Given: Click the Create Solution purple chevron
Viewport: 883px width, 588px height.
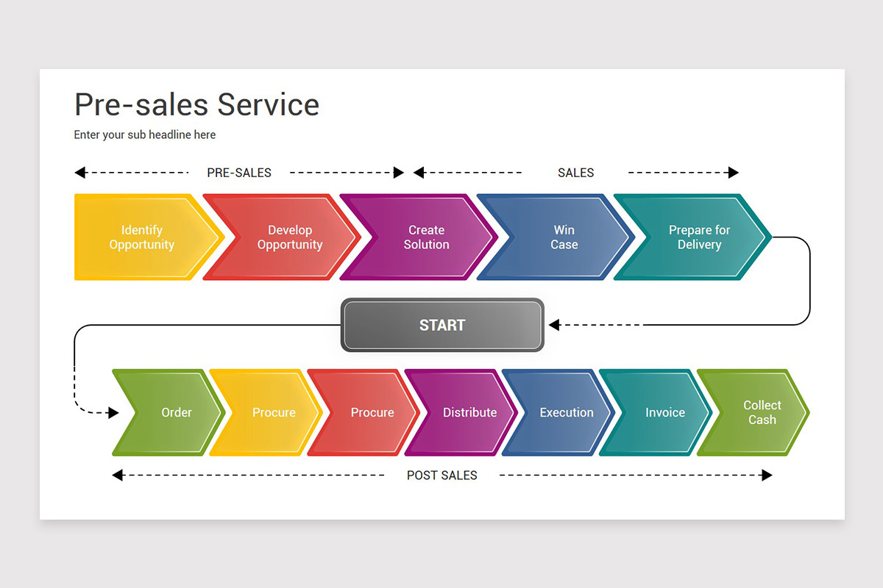Looking at the screenshot, I should pyautogui.click(x=419, y=237).
